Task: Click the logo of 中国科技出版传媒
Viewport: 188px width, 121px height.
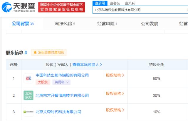Action: pos(28,78)
